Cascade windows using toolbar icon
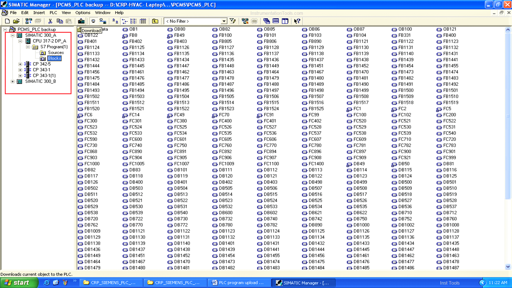This screenshot has height=288, width=512. [267, 21]
